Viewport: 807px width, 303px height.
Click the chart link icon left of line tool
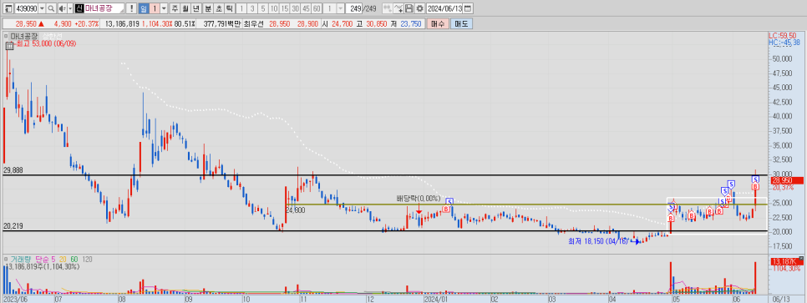pyautogui.click(x=387, y=8)
